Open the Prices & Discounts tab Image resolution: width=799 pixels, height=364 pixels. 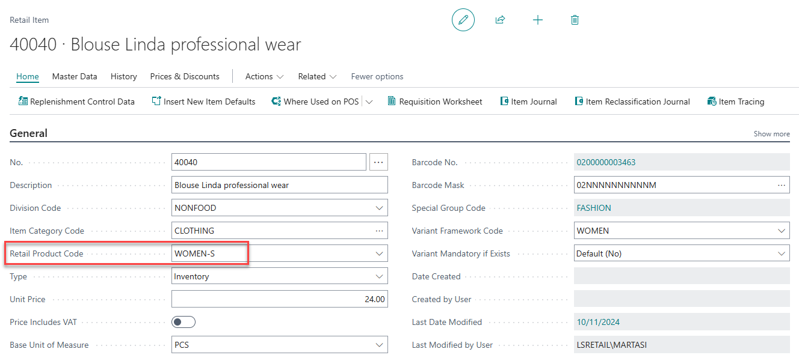185,76
